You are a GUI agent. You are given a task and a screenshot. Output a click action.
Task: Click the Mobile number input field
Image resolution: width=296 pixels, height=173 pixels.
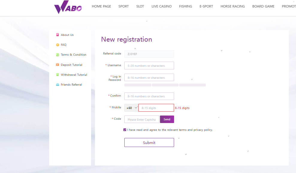[x=156, y=108]
